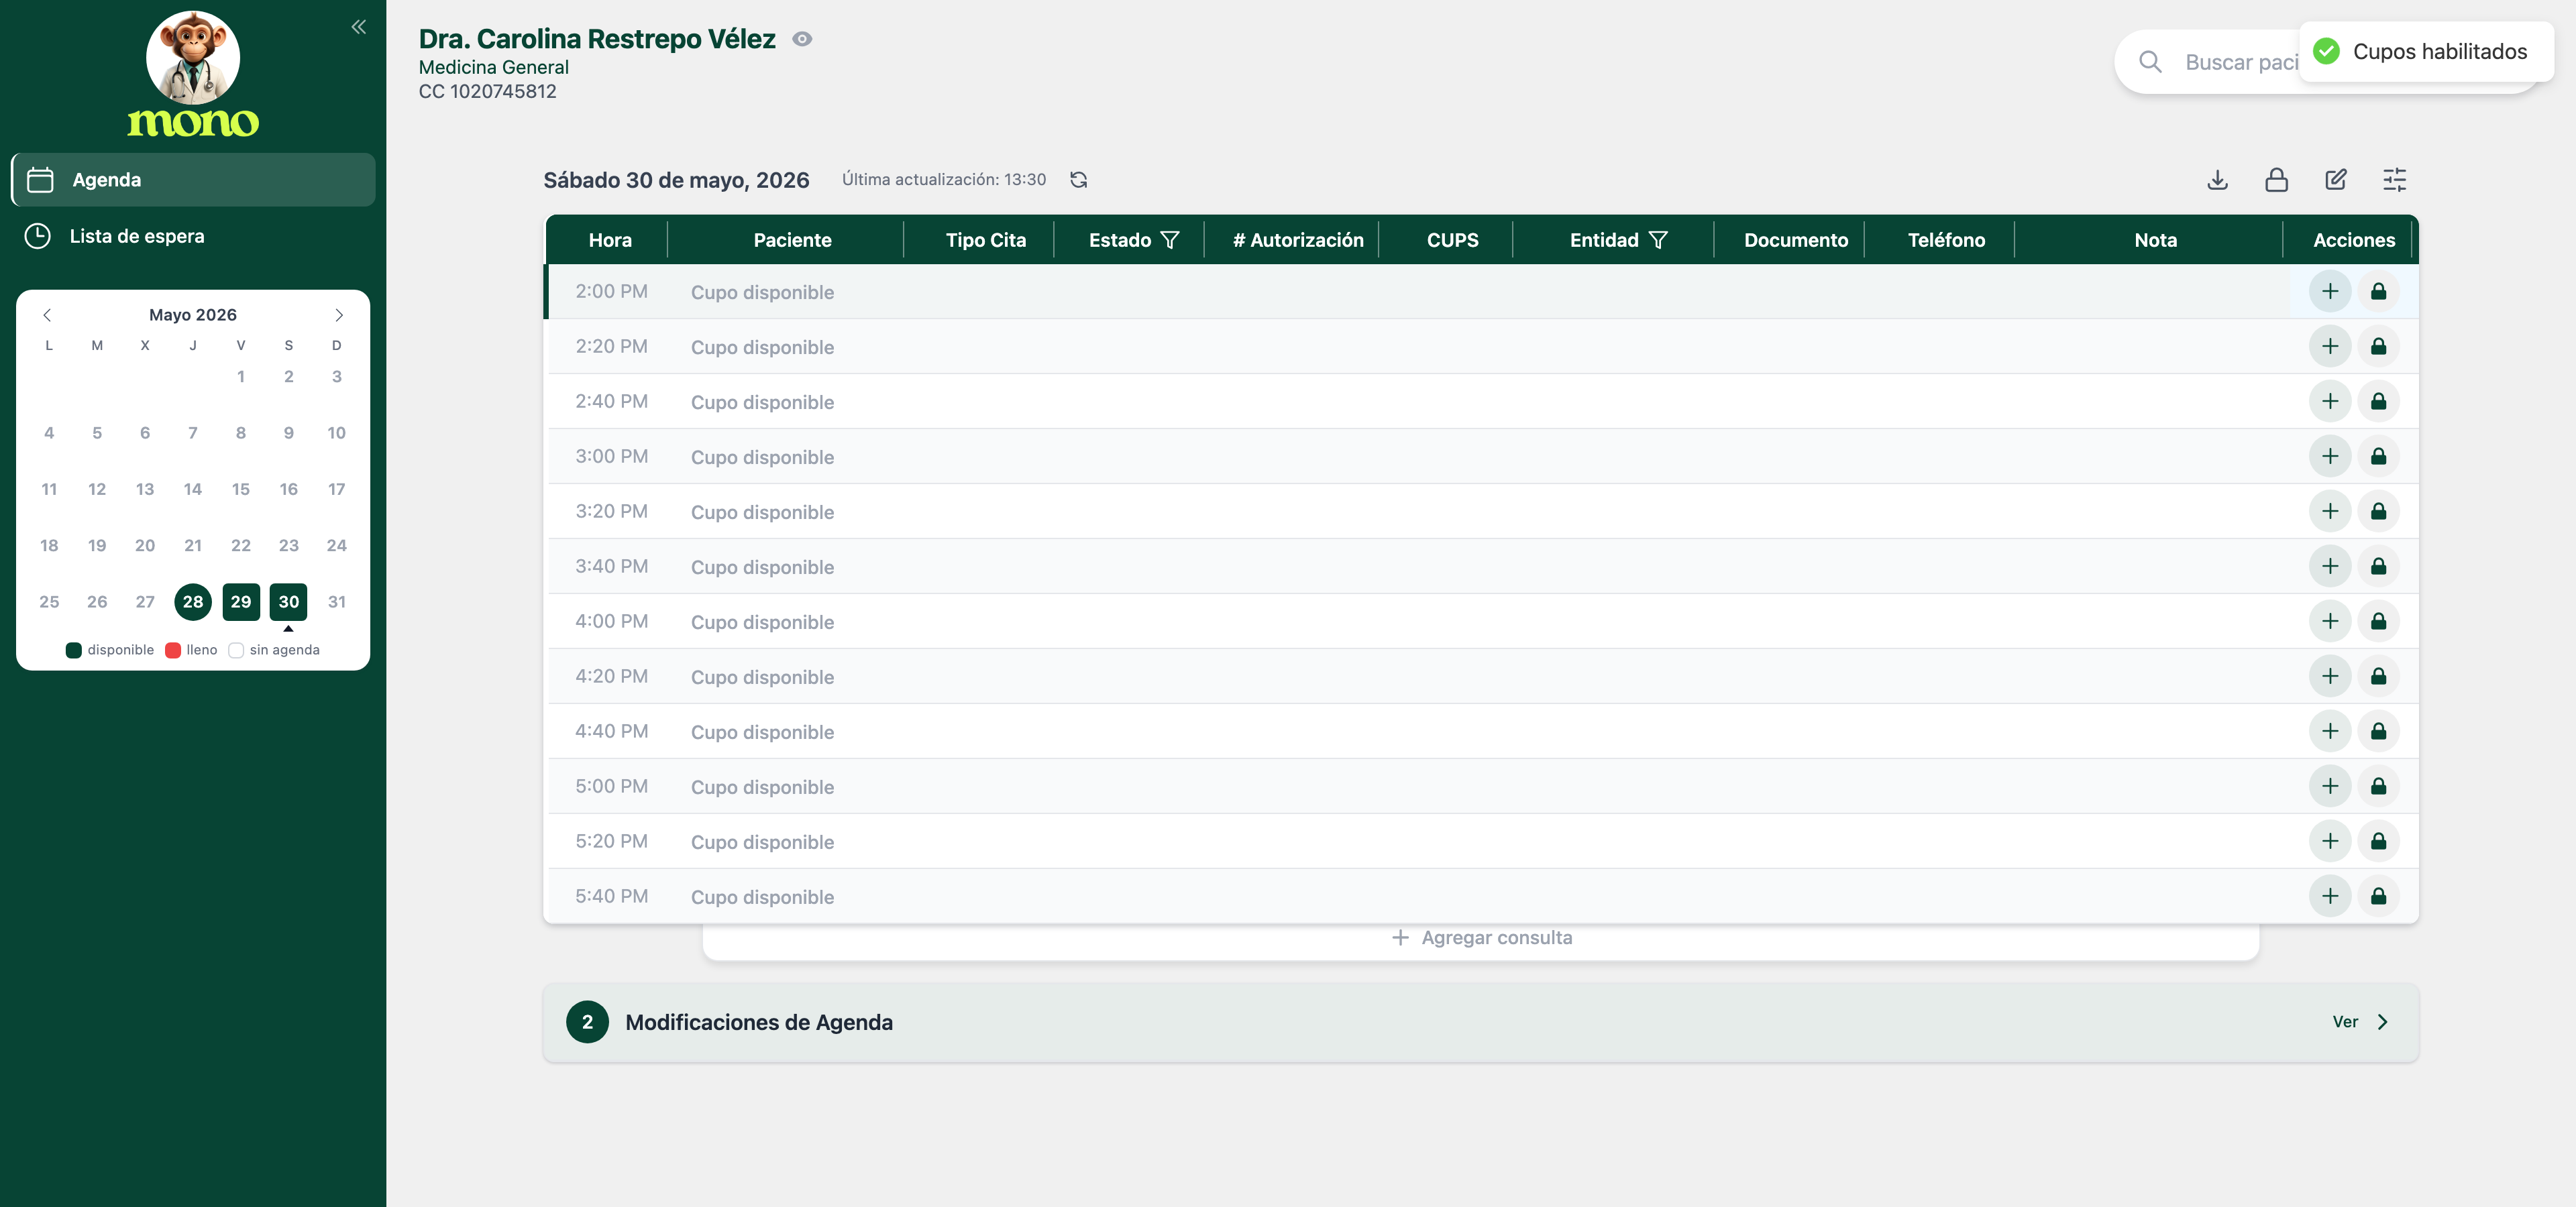
Task: Select May 29 in the calendar
Action: (241, 601)
